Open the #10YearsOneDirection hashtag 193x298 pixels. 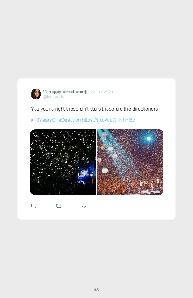(56, 120)
